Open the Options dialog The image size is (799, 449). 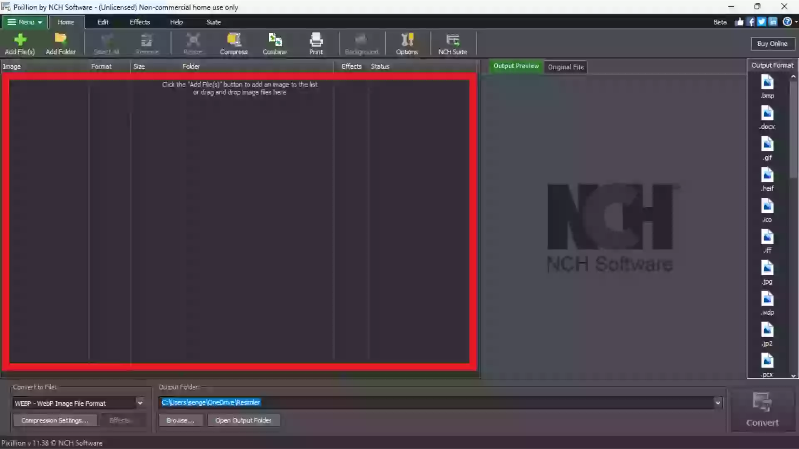tap(407, 44)
